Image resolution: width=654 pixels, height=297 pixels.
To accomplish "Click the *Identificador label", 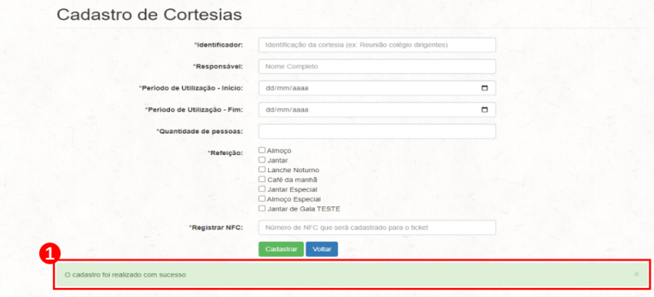I will click(x=218, y=45).
